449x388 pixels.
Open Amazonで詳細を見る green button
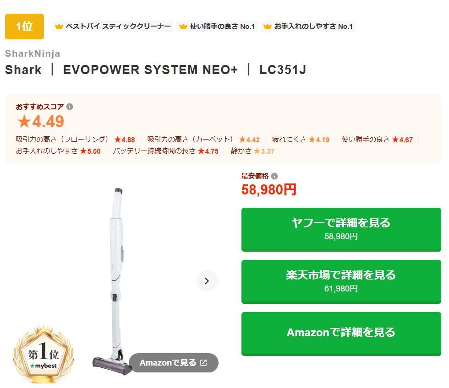[x=341, y=334]
